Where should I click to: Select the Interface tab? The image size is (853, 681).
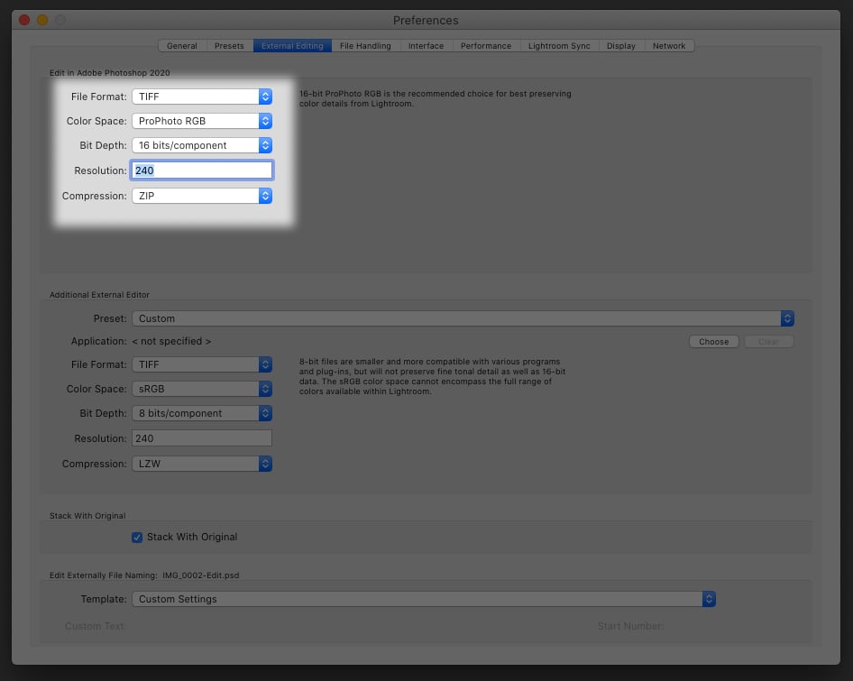[x=425, y=45]
